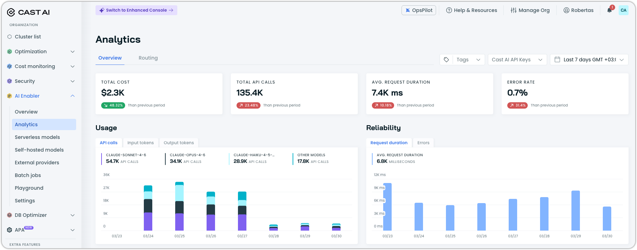Click the Cluster list circle icon
637x250 pixels.
click(x=10, y=37)
